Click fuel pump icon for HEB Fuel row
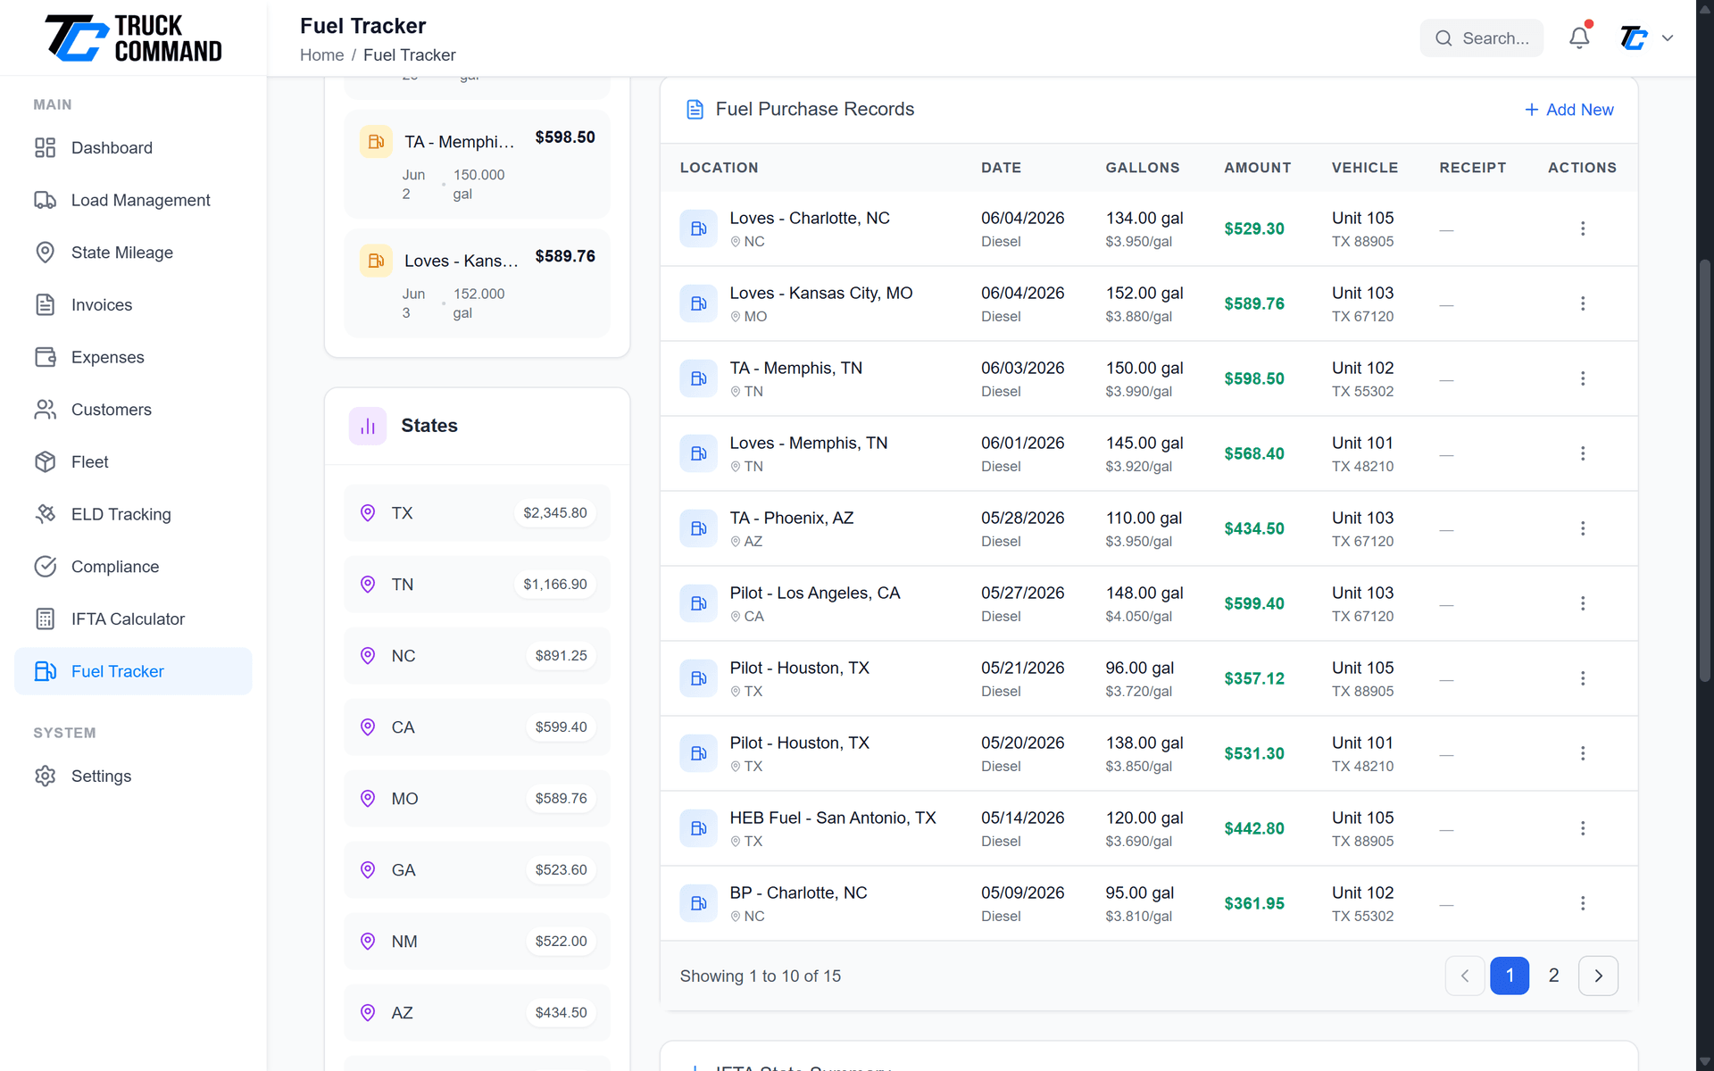Image resolution: width=1714 pixels, height=1071 pixels. (x=698, y=828)
